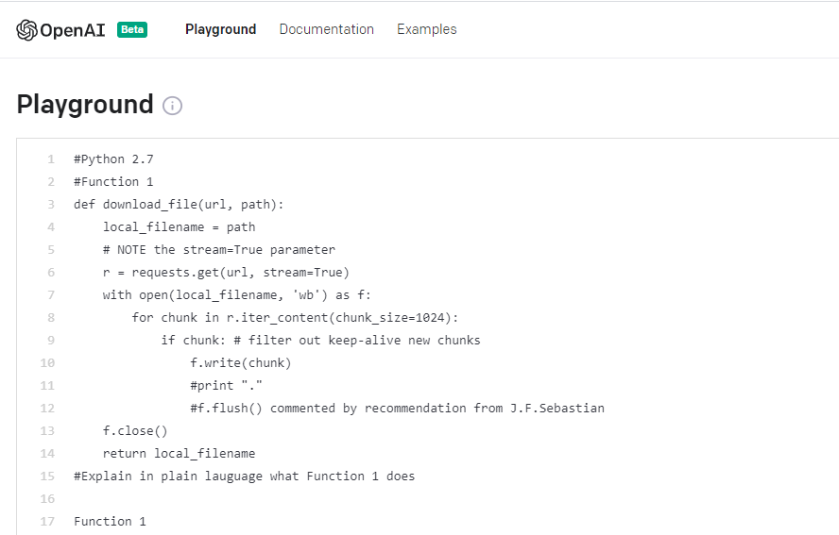
Task: Click the 'def download_file(url, path):' line
Action: coord(179,205)
